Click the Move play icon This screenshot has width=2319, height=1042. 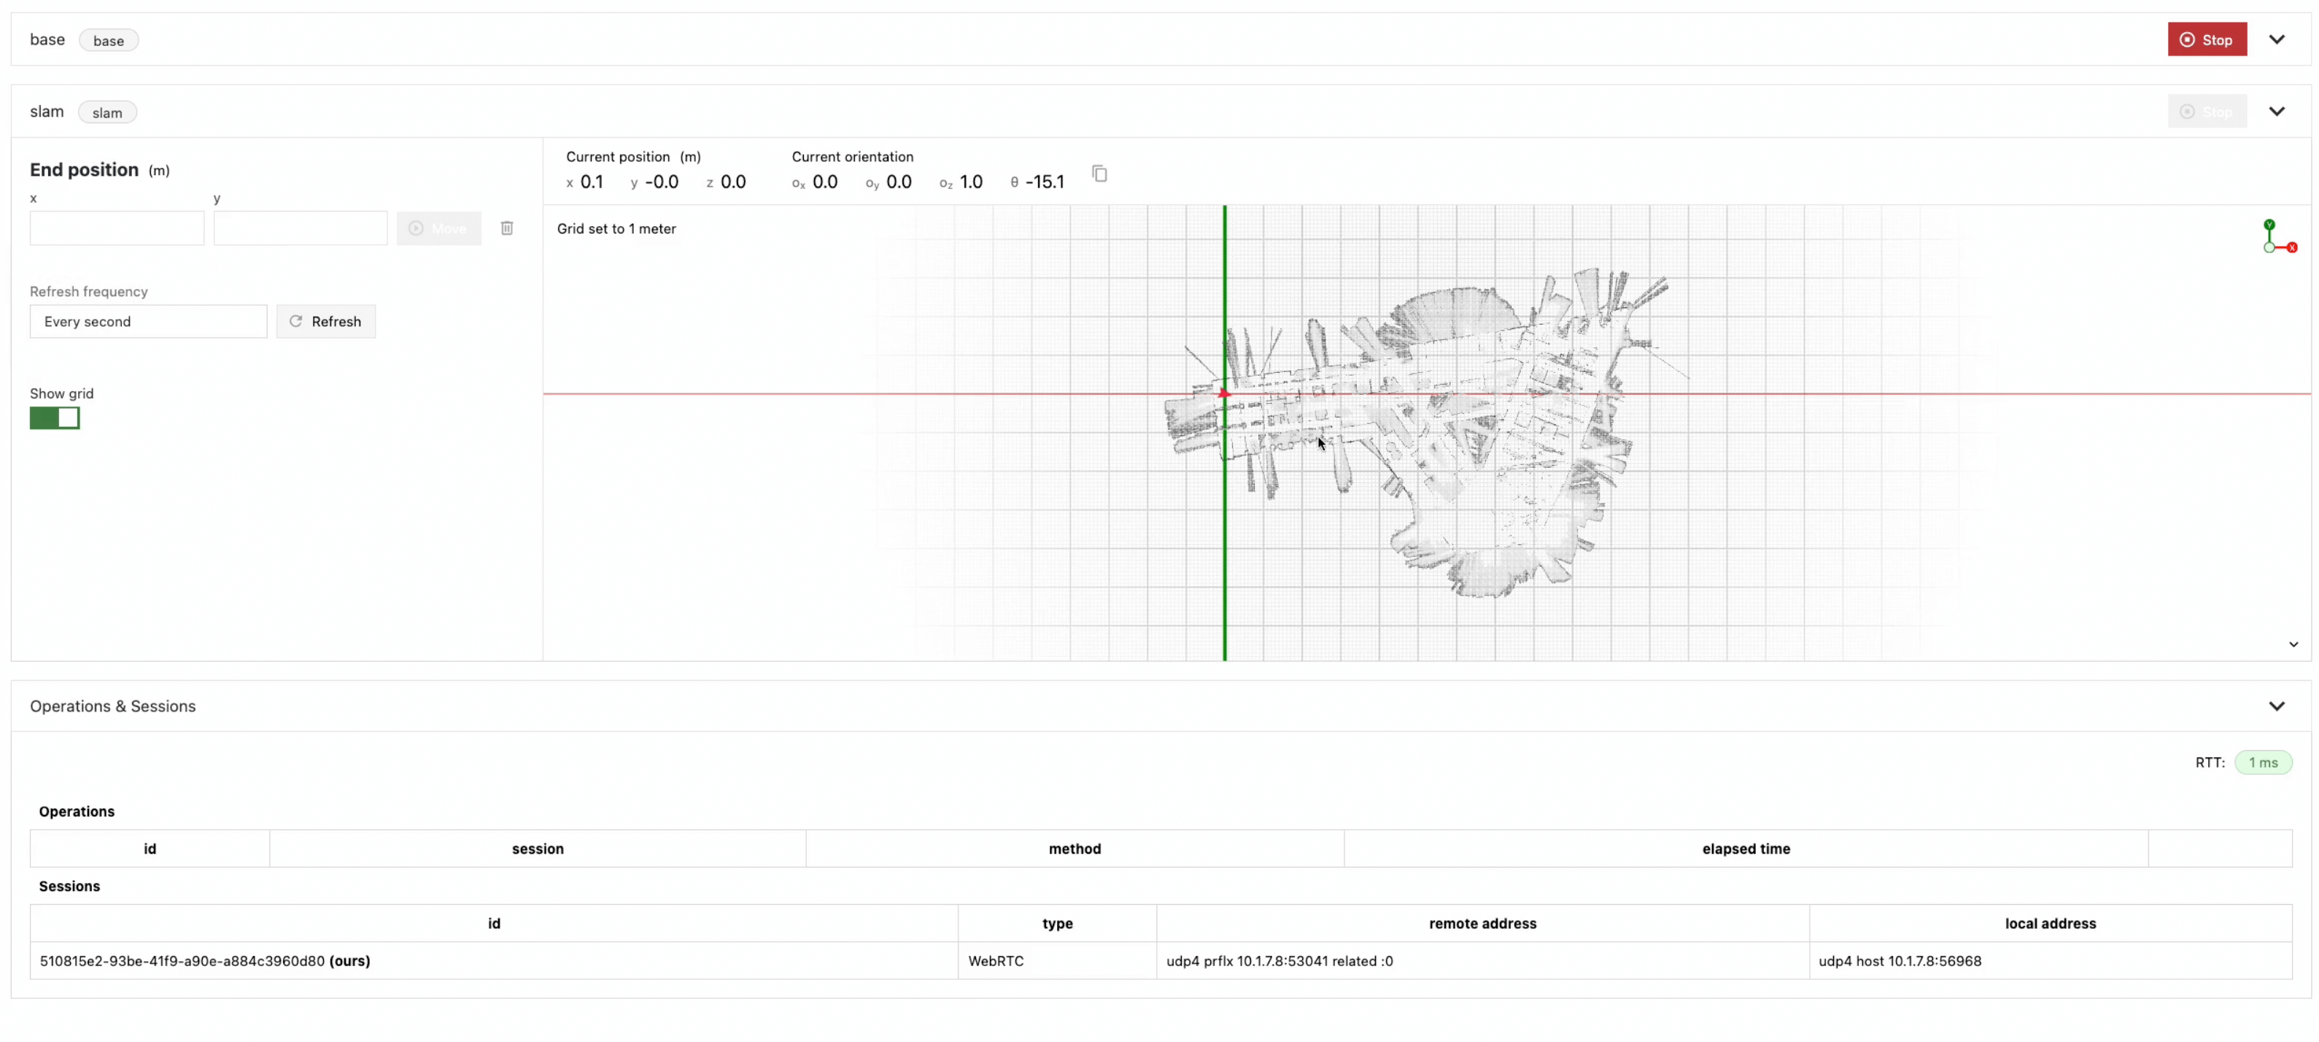[416, 228]
